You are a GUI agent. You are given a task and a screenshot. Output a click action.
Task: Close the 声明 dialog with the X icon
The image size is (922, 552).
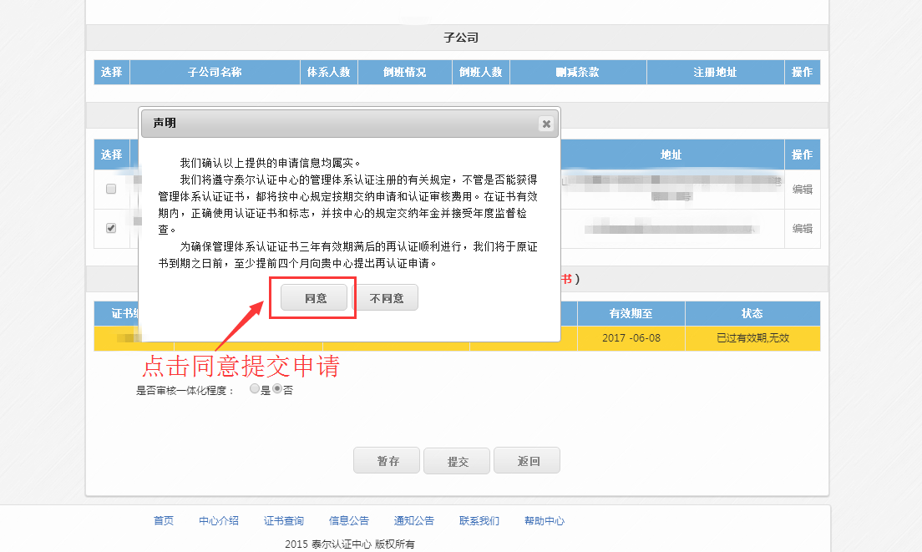click(x=545, y=124)
